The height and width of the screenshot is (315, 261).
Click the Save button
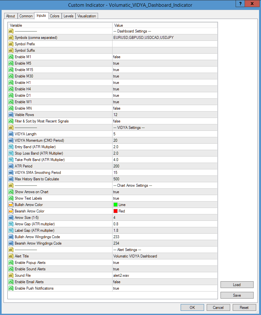click(237, 295)
